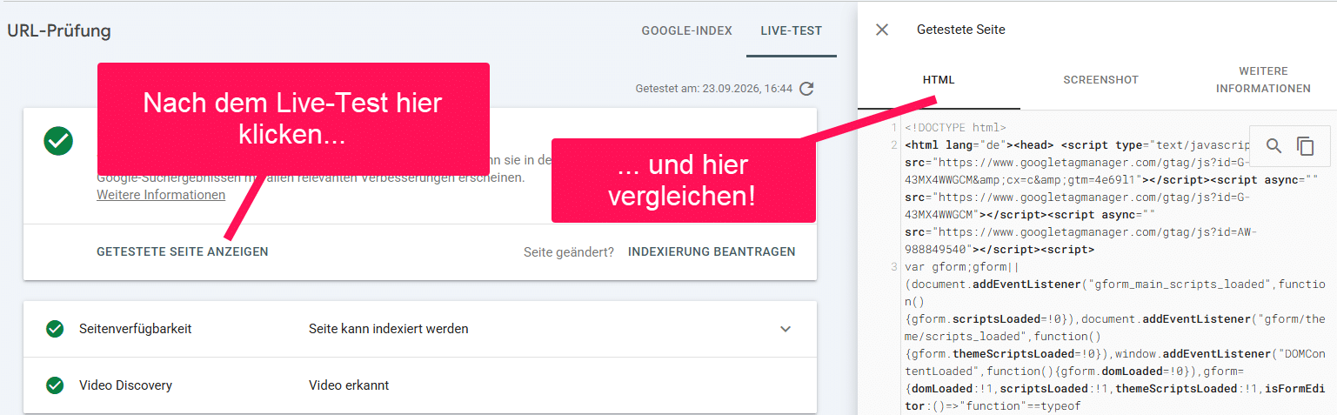Copy the HTML code to clipboard
Screen dimensions: 1337x415
point(1306,146)
